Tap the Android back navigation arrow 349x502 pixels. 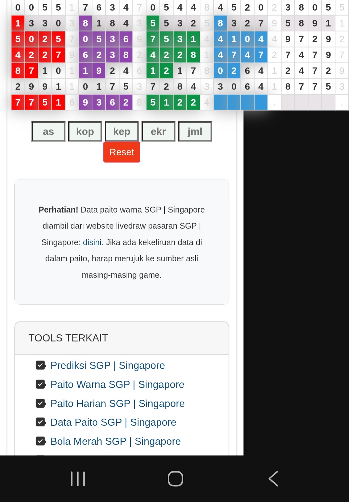tap(273, 478)
